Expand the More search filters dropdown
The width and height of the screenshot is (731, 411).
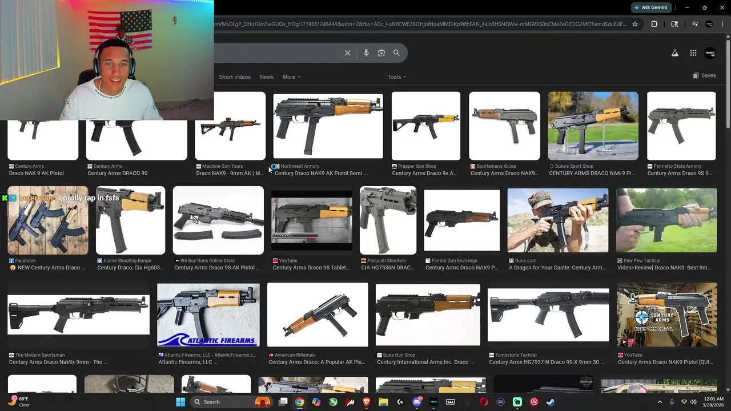point(291,76)
